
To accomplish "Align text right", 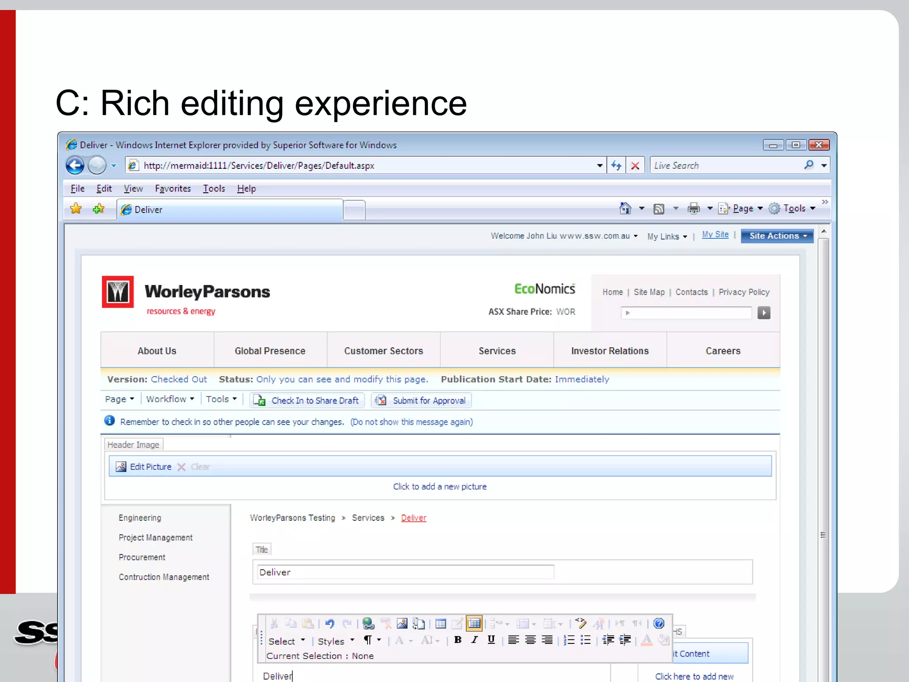I will (547, 640).
